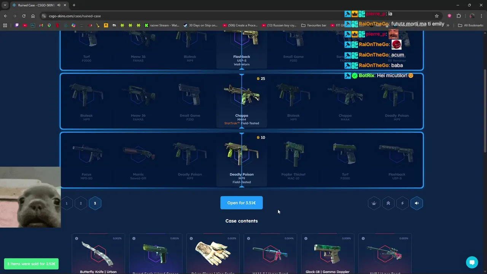The height and width of the screenshot is (274, 487).
Task: Focus the address bar URL csgo-skins.com
Action: (x=75, y=16)
